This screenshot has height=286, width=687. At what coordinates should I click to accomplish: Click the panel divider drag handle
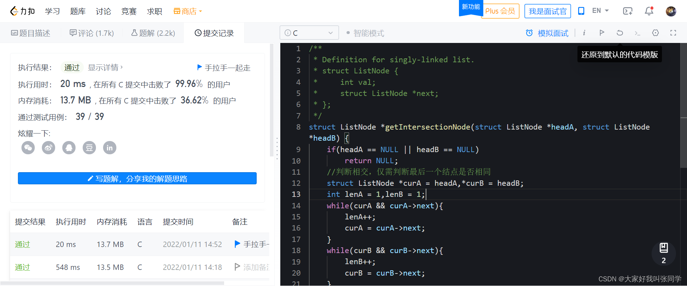(x=277, y=148)
